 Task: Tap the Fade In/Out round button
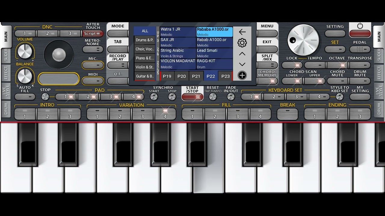click(x=231, y=97)
